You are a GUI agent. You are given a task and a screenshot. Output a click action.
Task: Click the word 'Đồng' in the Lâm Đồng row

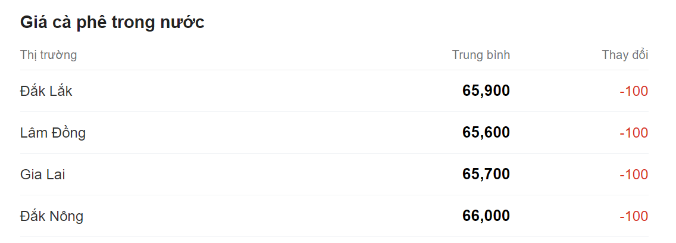(70, 133)
